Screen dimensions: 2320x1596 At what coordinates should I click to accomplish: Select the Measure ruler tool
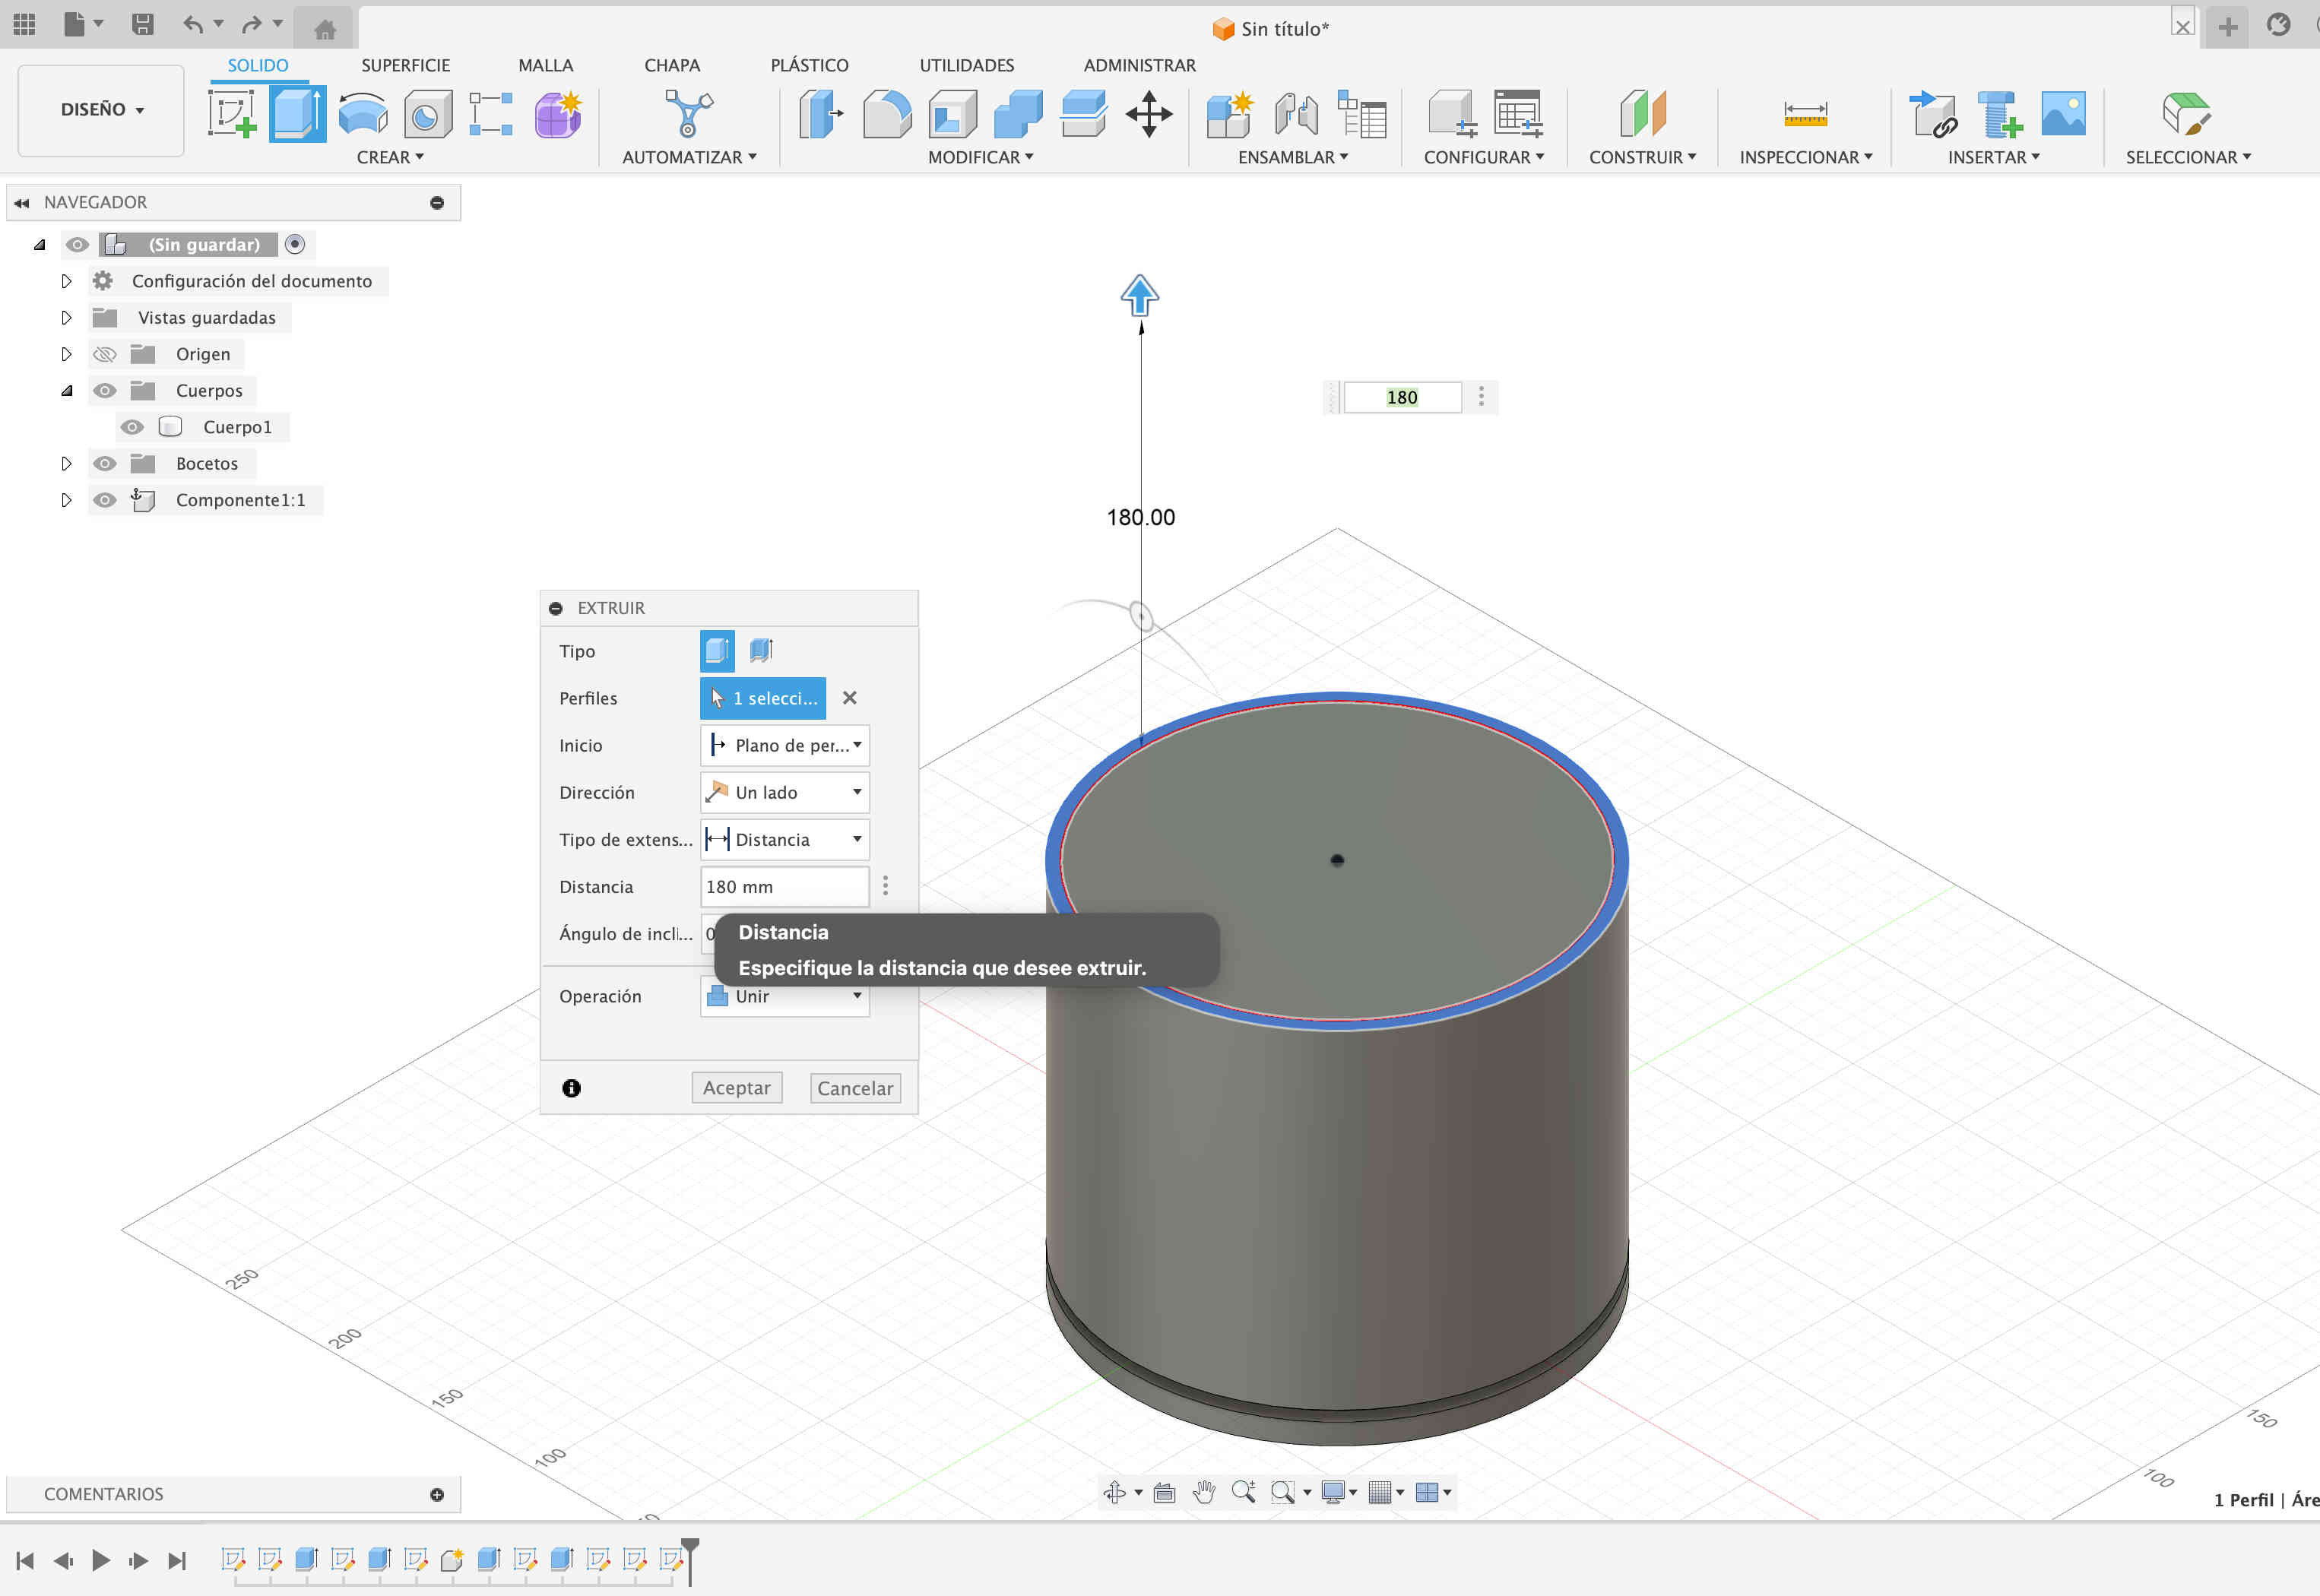coord(1805,114)
